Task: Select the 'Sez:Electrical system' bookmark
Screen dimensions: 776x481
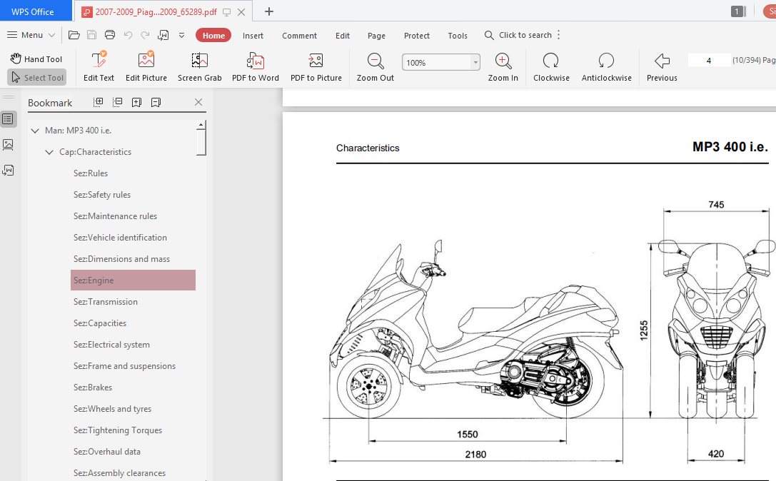Action: 111,345
